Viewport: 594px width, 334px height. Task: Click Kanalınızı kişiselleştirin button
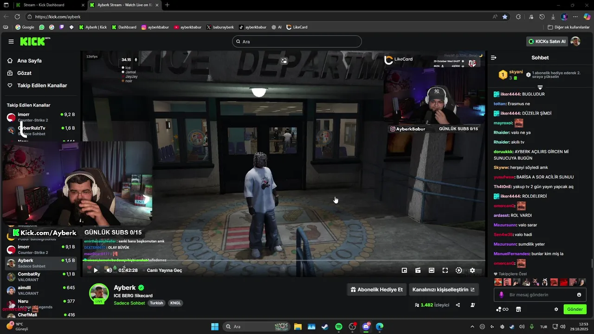coord(444,289)
